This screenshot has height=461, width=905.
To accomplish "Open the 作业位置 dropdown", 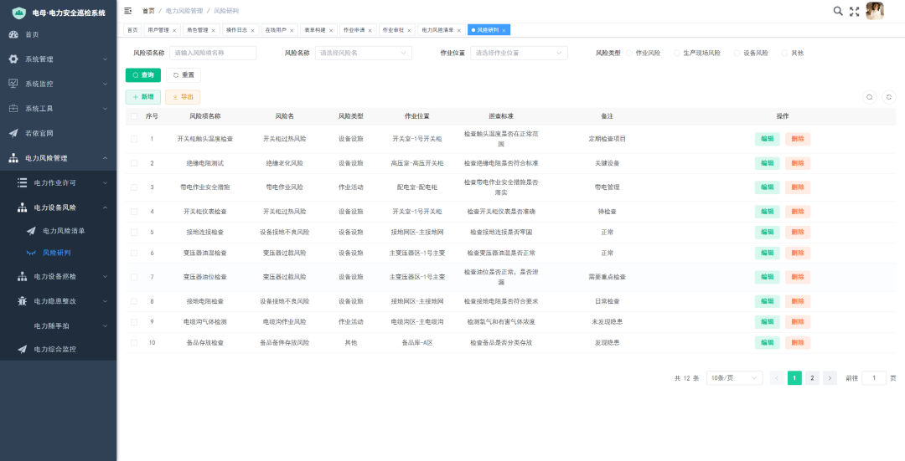I will tap(519, 53).
